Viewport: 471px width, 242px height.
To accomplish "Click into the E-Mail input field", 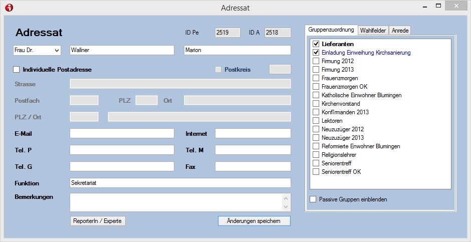I will [x=122, y=134].
